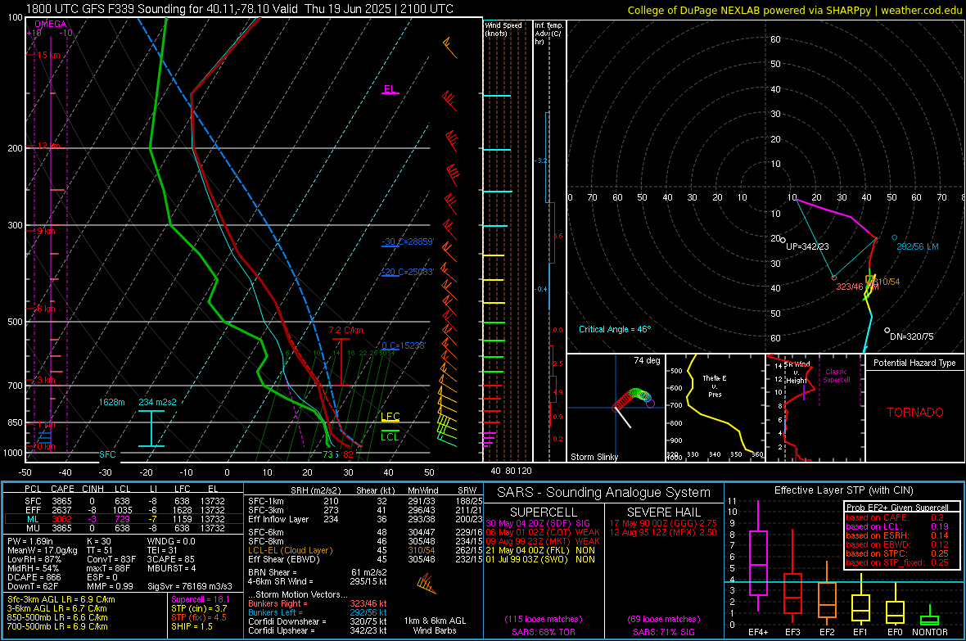Select the EFF parcel row
Image resolution: width=966 pixels, height=641 pixels.
[124, 510]
